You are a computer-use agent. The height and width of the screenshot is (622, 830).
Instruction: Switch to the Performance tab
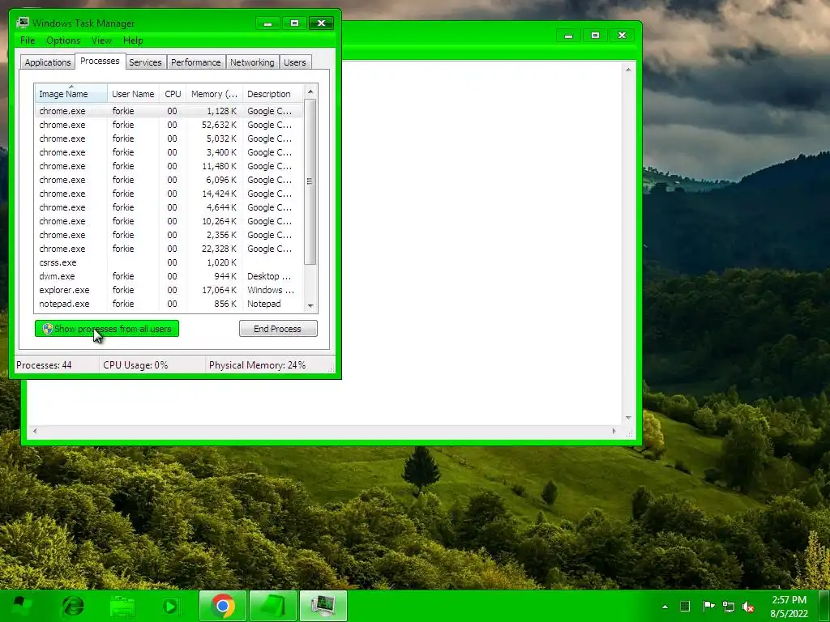(196, 62)
